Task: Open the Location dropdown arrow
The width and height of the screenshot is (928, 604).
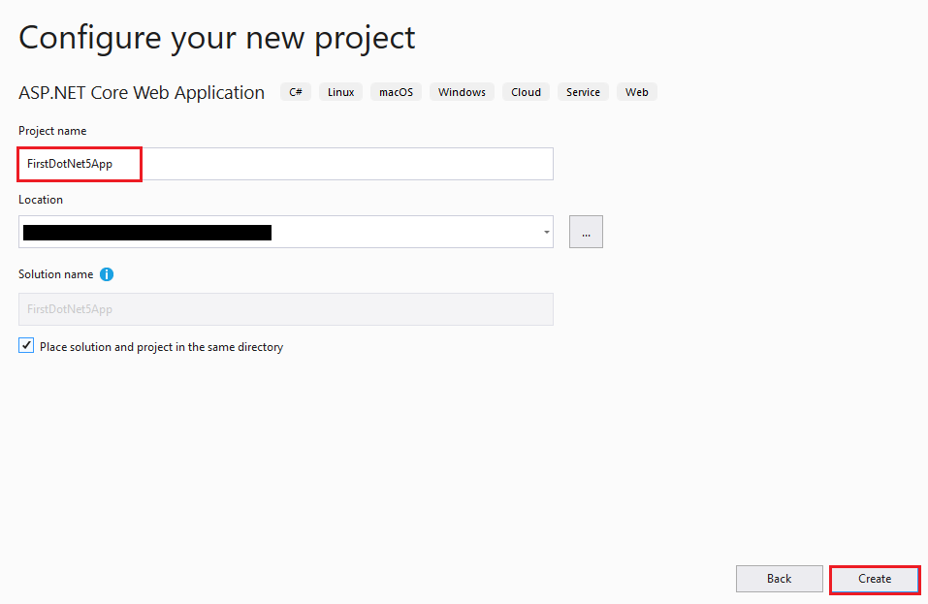Action: click(x=545, y=232)
